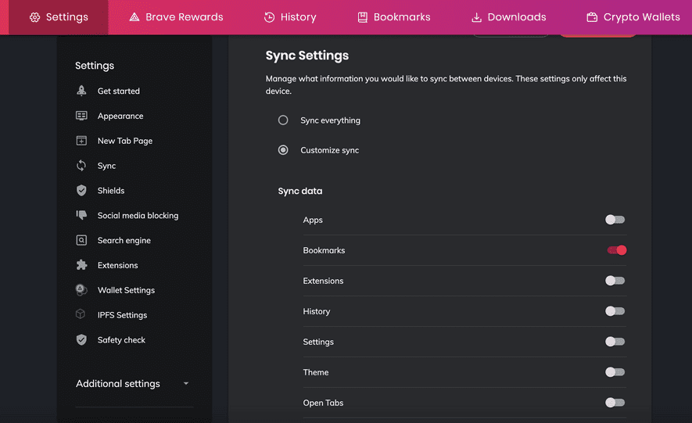Click the rocket icon beside Get started
692x423 pixels.
[81, 91]
